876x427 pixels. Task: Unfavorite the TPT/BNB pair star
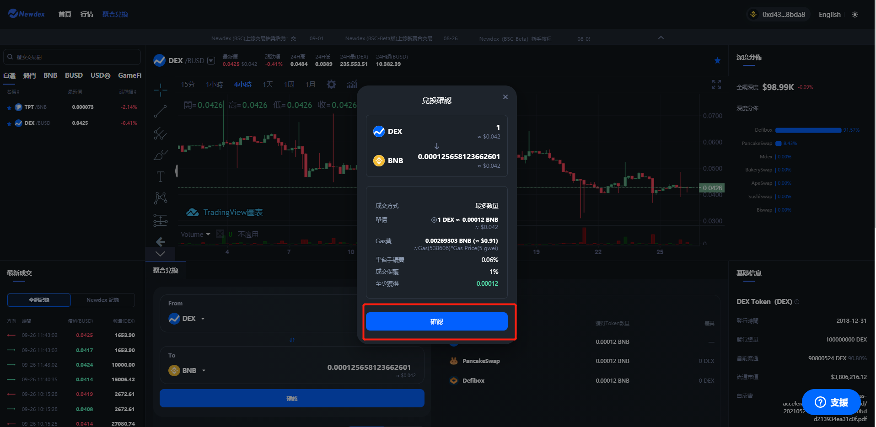9,108
